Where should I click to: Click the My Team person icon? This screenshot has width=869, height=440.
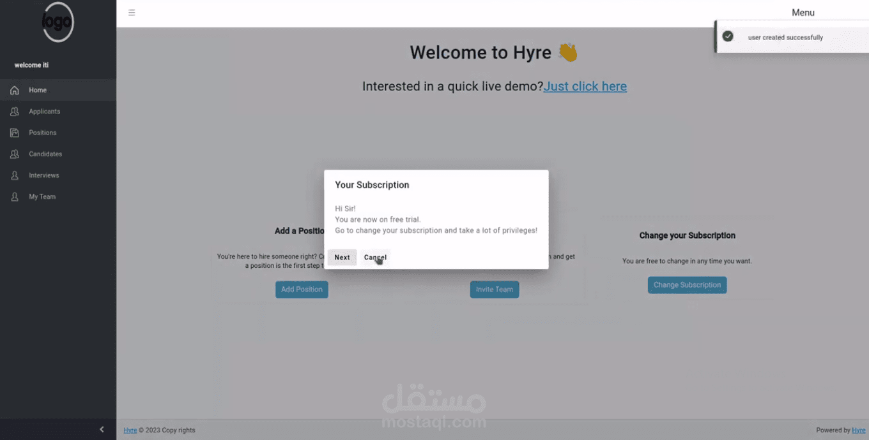tap(15, 197)
